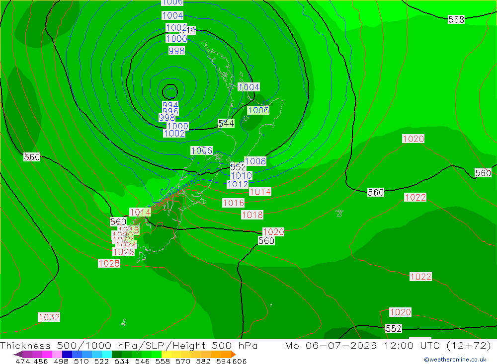Pick the magenta legend swatch
The width and height of the screenshot is (497, 364).
click(x=47, y=354)
